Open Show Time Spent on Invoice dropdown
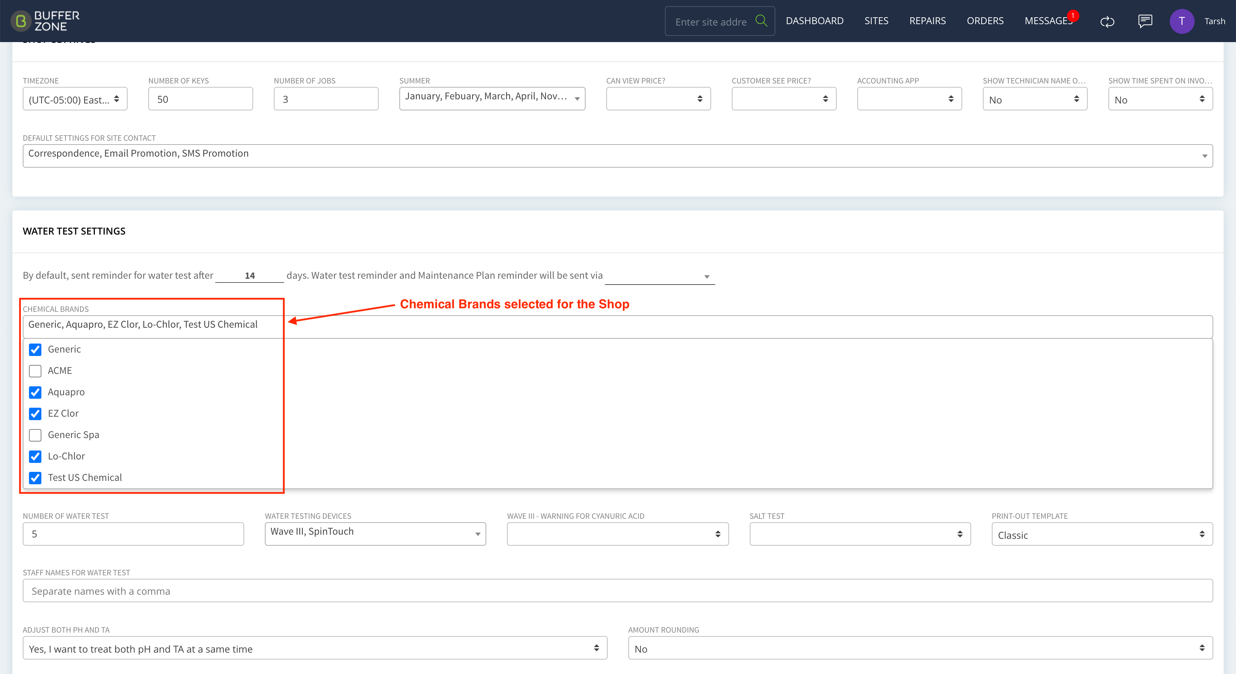 click(1160, 99)
